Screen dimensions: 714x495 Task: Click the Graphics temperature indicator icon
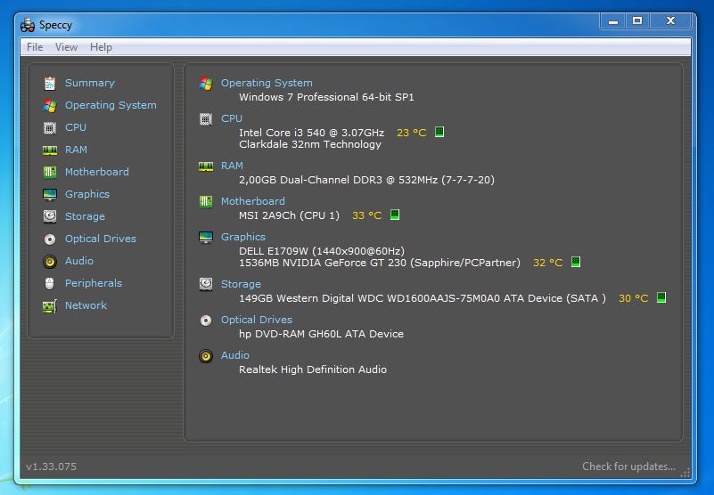[x=576, y=263]
